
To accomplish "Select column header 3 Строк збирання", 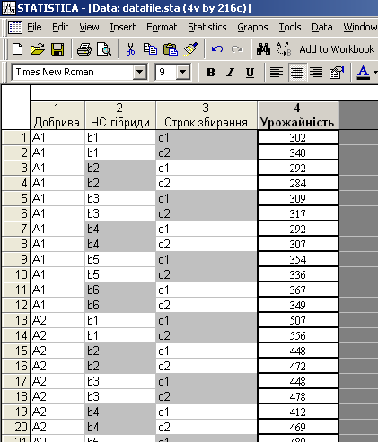I will coord(206,116).
